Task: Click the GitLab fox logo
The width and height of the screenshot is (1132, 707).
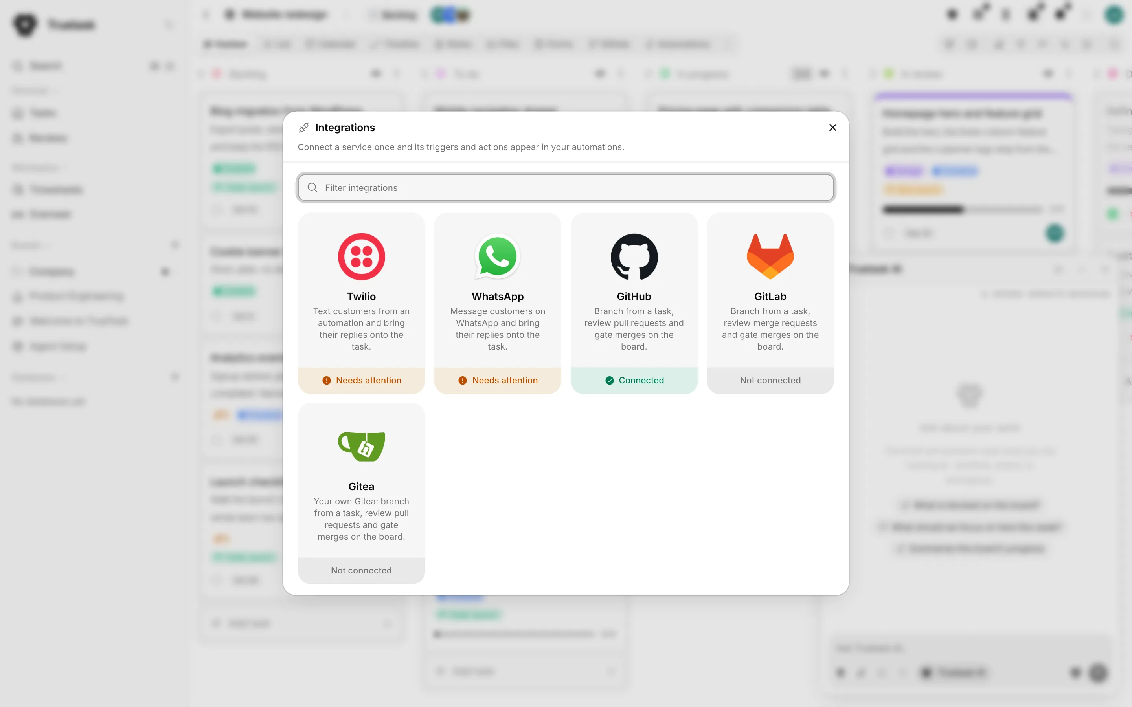Action: pyautogui.click(x=770, y=257)
